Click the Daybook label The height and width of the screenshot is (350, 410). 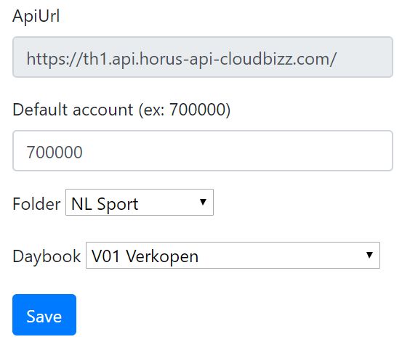pyautogui.click(x=47, y=256)
